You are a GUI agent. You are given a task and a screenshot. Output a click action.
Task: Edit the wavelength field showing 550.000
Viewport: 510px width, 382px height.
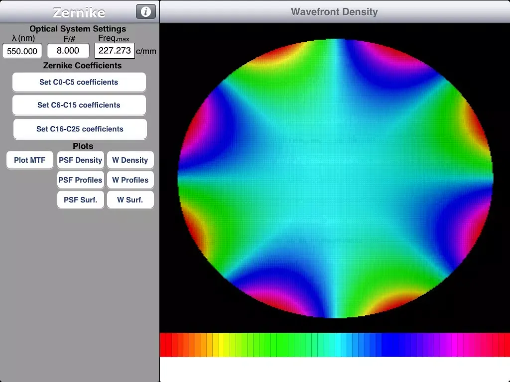pyautogui.click(x=22, y=51)
